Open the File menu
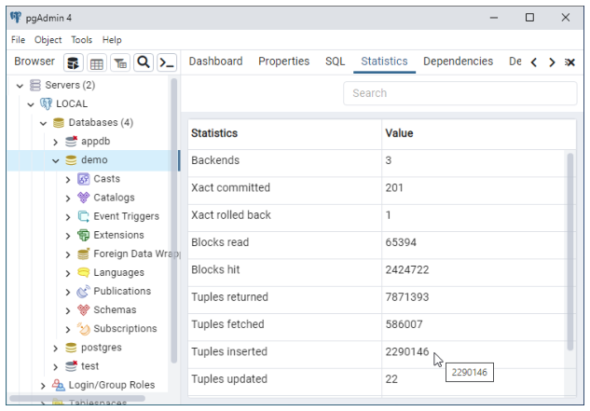The height and width of the screenshot is (411, 590). pyautogui.click(x=18, y=40)
